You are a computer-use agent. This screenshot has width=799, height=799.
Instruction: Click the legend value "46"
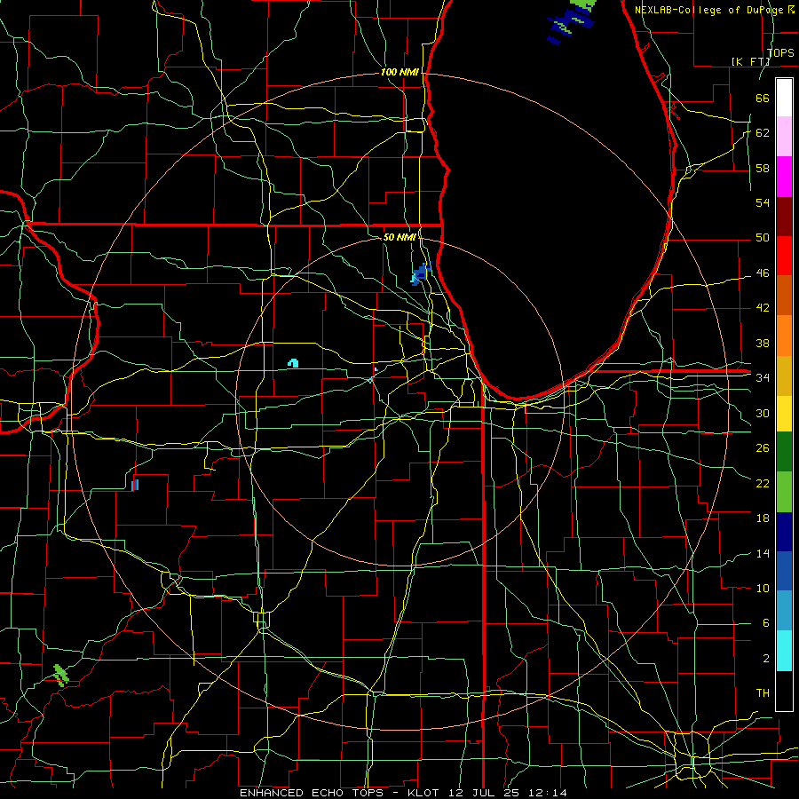tap(763, 273)
